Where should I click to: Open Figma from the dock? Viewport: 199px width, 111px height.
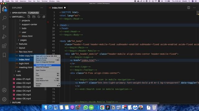108,107
